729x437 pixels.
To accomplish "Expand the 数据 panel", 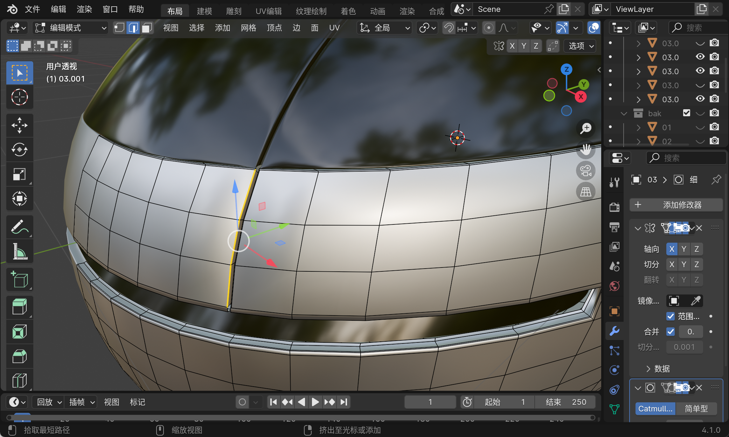I will click(x=658, y=369).
